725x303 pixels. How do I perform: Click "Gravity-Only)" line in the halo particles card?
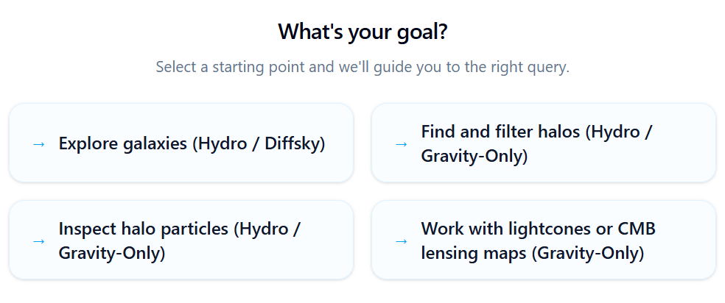112,254
